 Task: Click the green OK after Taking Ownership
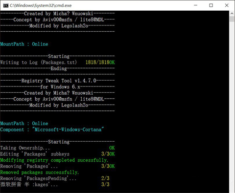coord(112,148)
